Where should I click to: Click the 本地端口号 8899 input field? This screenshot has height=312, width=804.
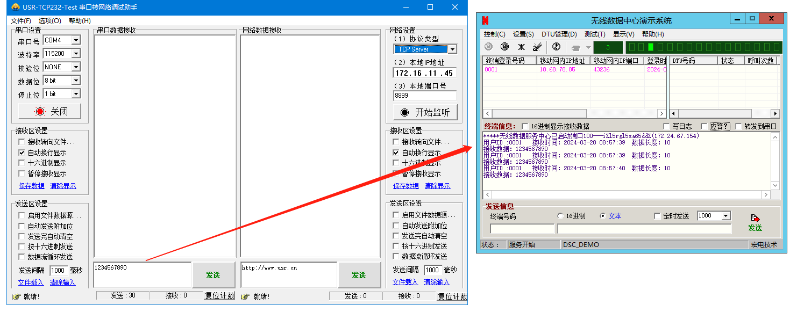point(424,96)
